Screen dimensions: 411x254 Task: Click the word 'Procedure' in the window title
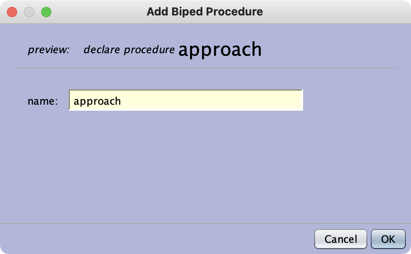point(234,12)
